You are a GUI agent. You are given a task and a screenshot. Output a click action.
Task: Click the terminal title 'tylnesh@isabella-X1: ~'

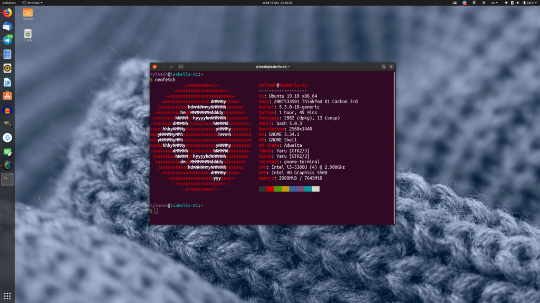273,67
